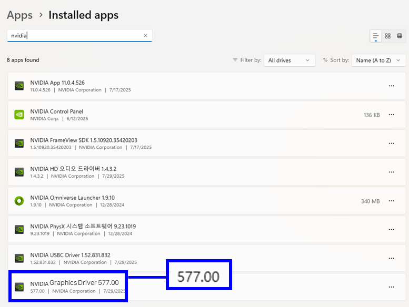Click the NVIDIA App 11.0.4.526 icon
This screenshot has height=307, width=409.
[19, 86]
